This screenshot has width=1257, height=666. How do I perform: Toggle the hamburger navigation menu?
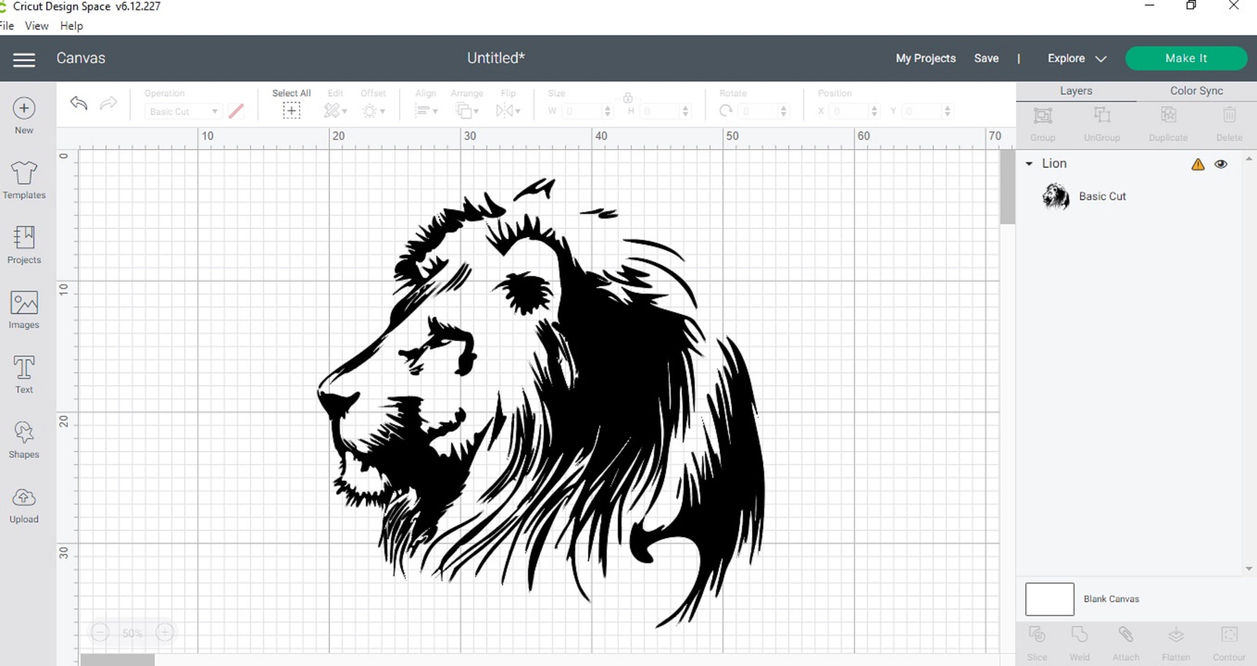tap(23, 59)
